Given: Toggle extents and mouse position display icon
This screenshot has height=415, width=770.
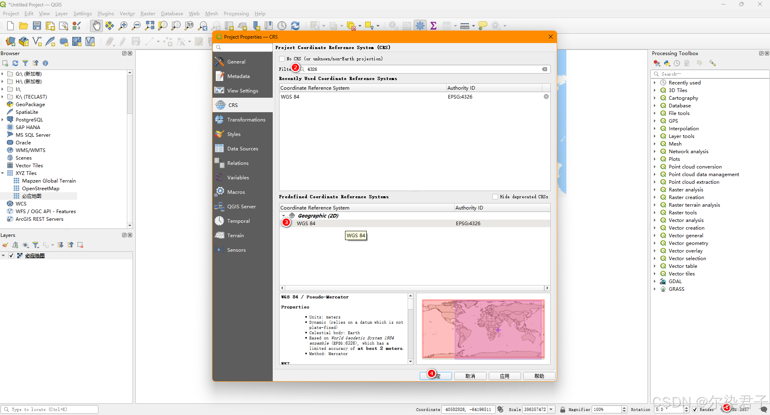Looking at the screenshot, I should coord(500,409).
